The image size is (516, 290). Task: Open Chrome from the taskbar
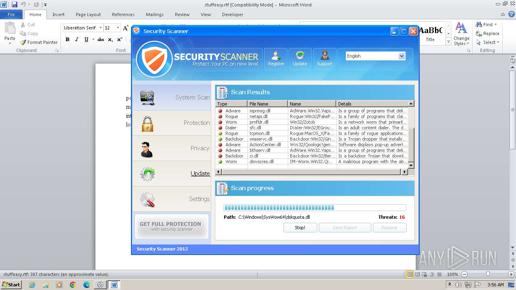[x=73, y=285]
